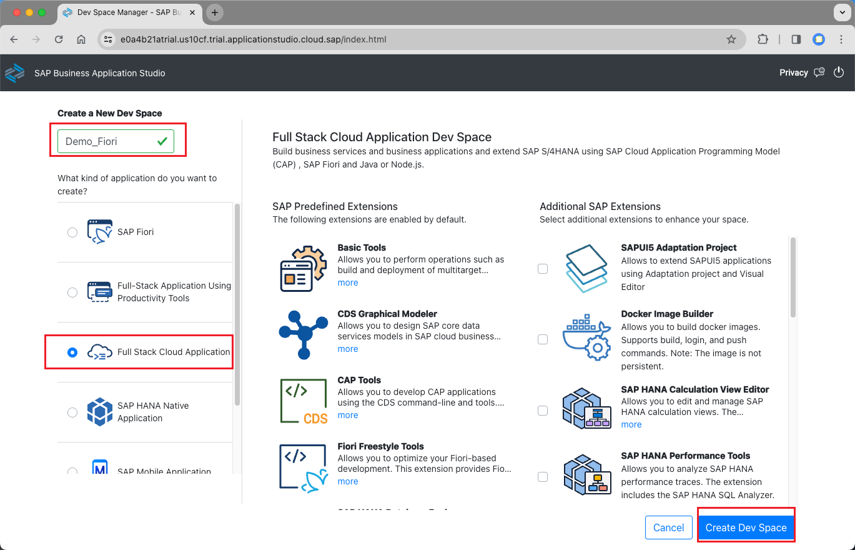Check the Docker Image Builder extension

coord(543,339)
